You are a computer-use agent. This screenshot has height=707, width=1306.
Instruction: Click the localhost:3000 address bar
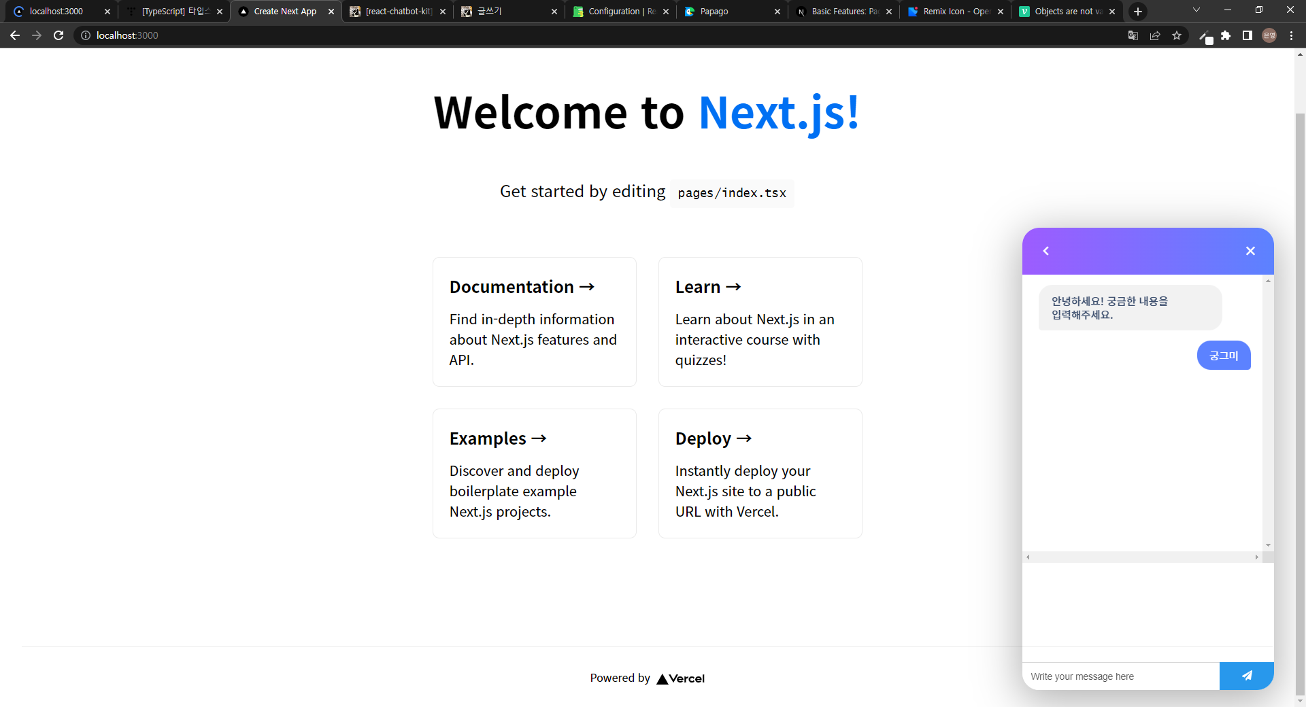pos(599,35)
